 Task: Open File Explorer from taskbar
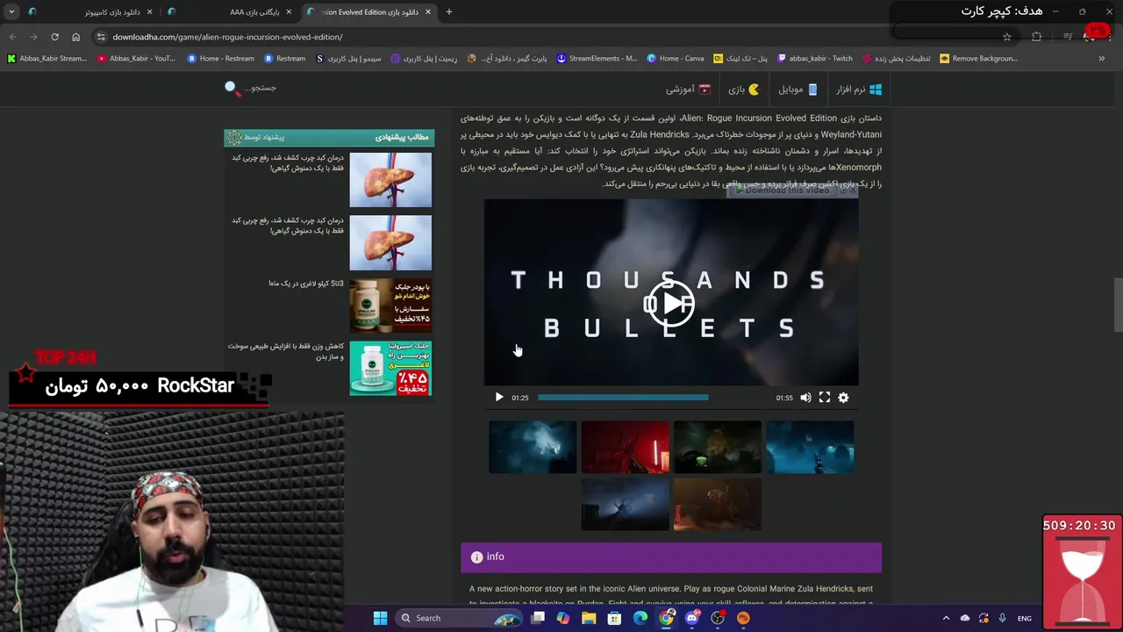[x=589, y=618]
